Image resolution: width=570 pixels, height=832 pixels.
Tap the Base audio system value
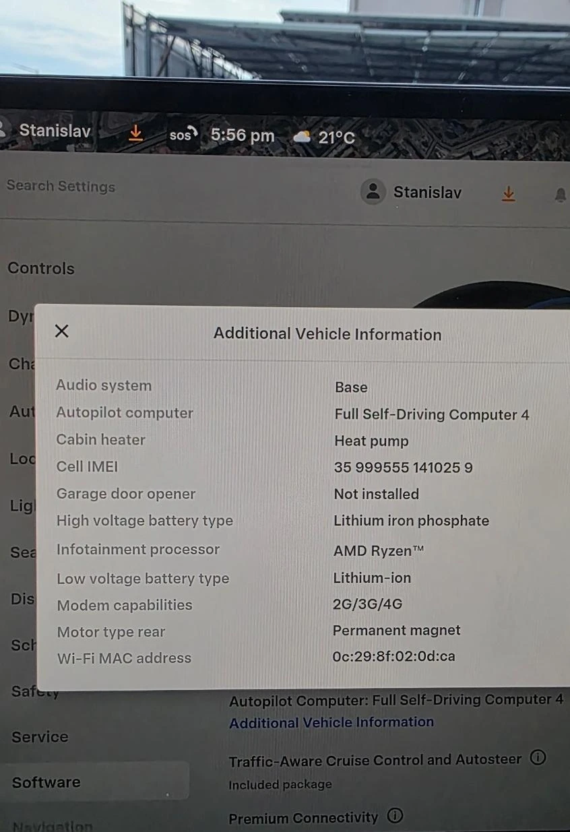[x=351, y=387]
